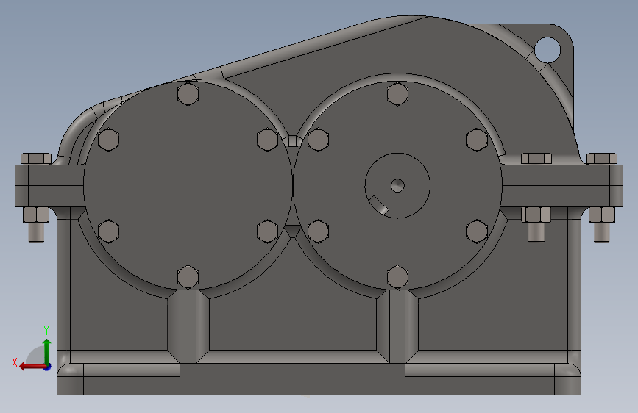This screenshot has height=413, width=638.
Task: Select the small center hole of the shaft
Action: 397,186
